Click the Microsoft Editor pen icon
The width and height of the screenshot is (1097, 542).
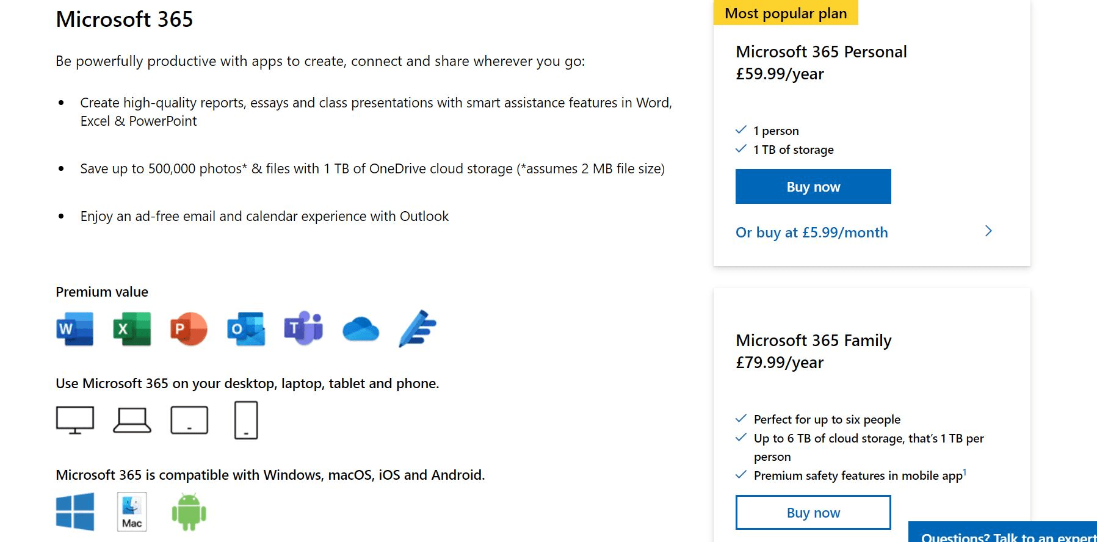click(x=418, y=328)
